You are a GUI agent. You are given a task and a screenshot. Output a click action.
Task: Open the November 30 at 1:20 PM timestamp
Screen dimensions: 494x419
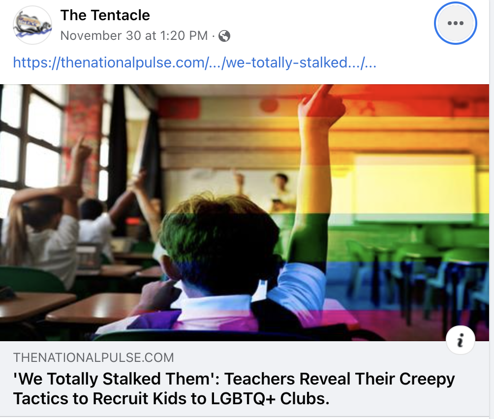pos(134,35)
